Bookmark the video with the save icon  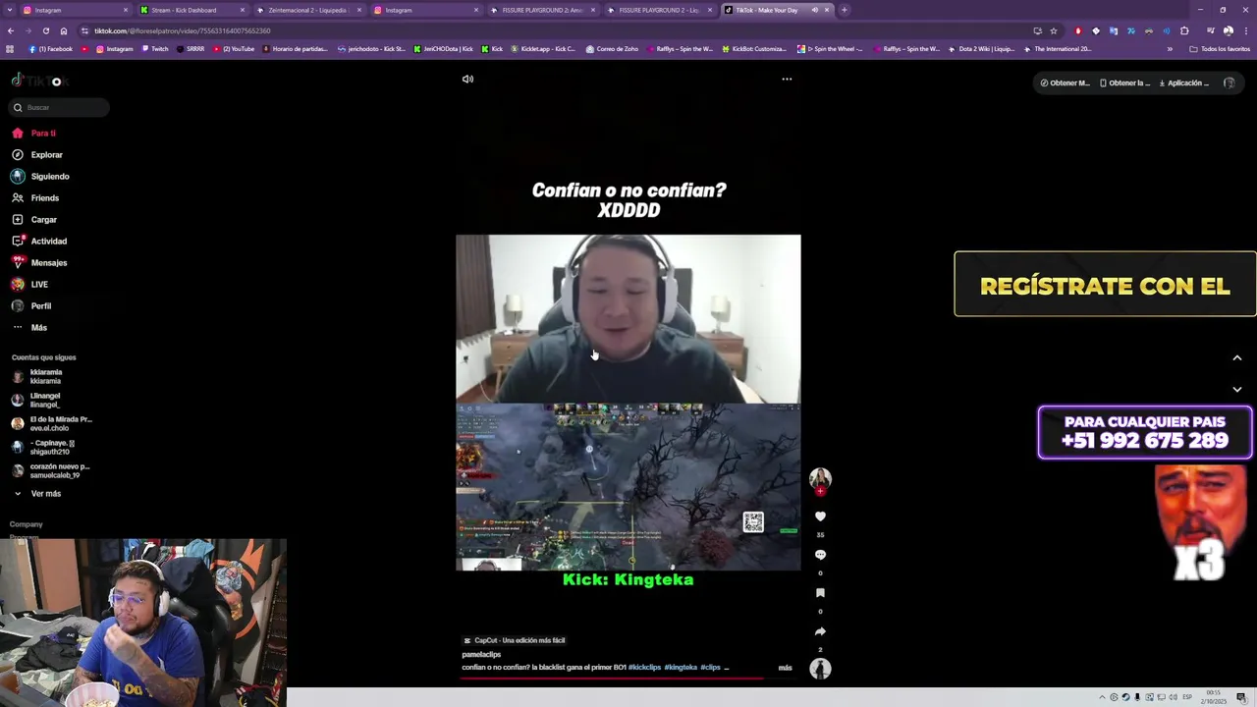pyautogui.click(x=820, y=593)
